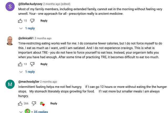Reply to the @macheadg5er comment
The image size is (168, 113).
[x=54, y=104]
